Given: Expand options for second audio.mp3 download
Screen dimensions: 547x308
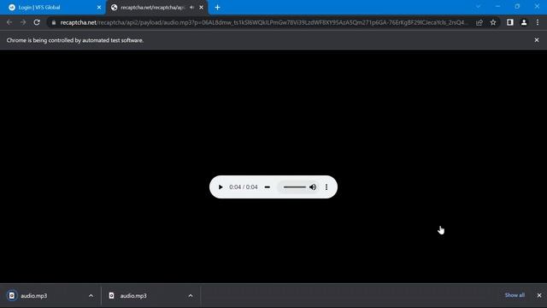Looking at the screenshot, I should pyautogui.click(x=191, y=296).
